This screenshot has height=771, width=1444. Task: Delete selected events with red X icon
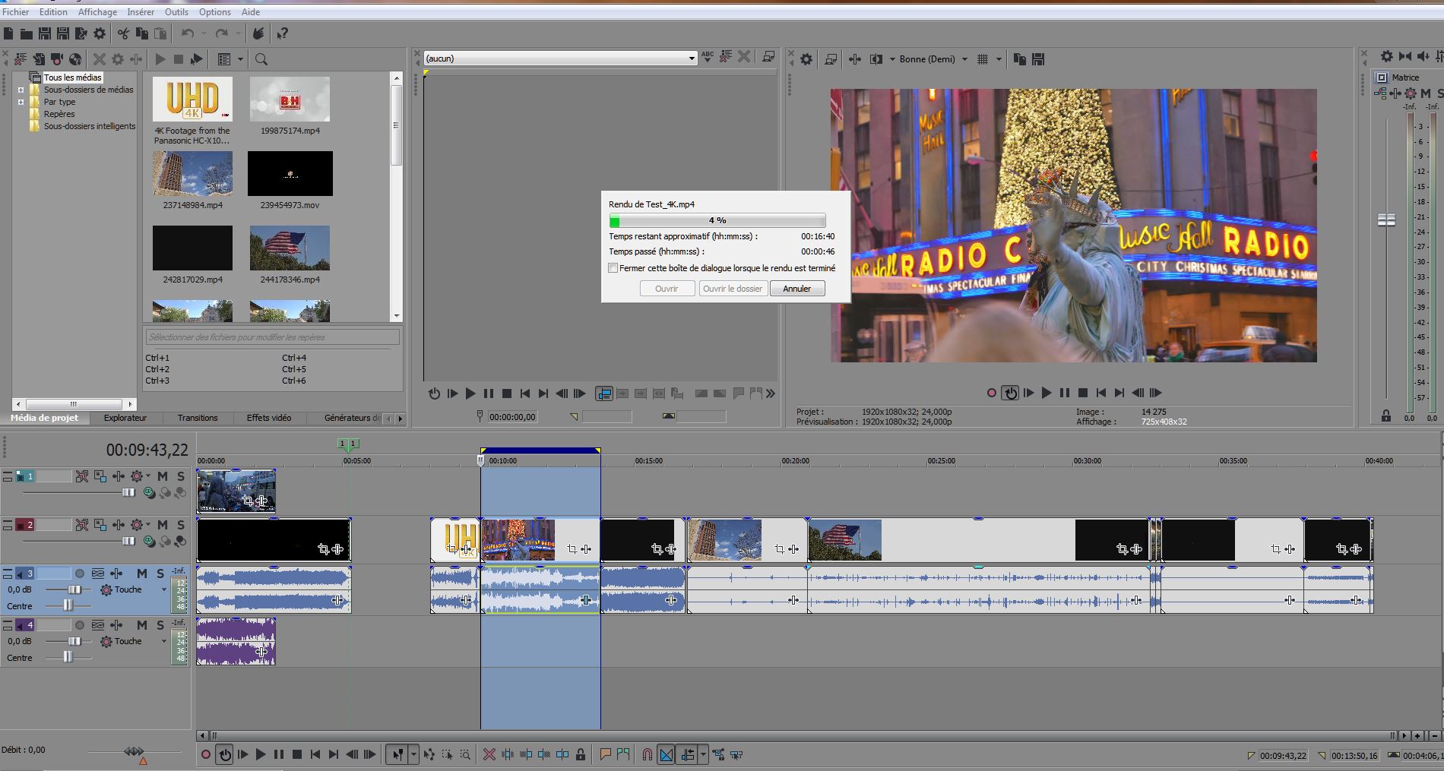coord(489,754)
